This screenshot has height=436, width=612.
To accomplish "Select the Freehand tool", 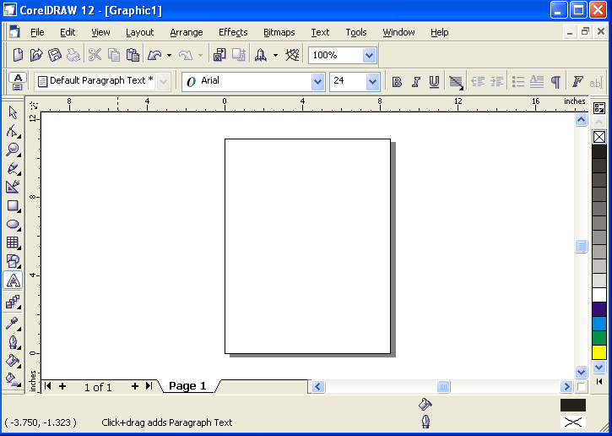I will click(13, 168).
